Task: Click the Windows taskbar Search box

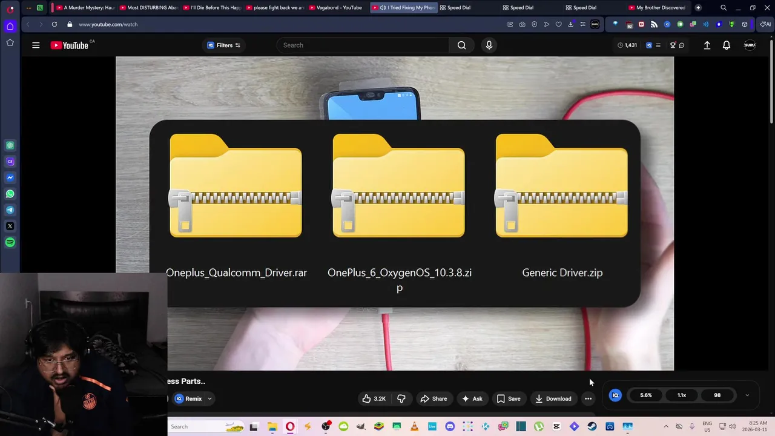Action: tap(206, 427)
